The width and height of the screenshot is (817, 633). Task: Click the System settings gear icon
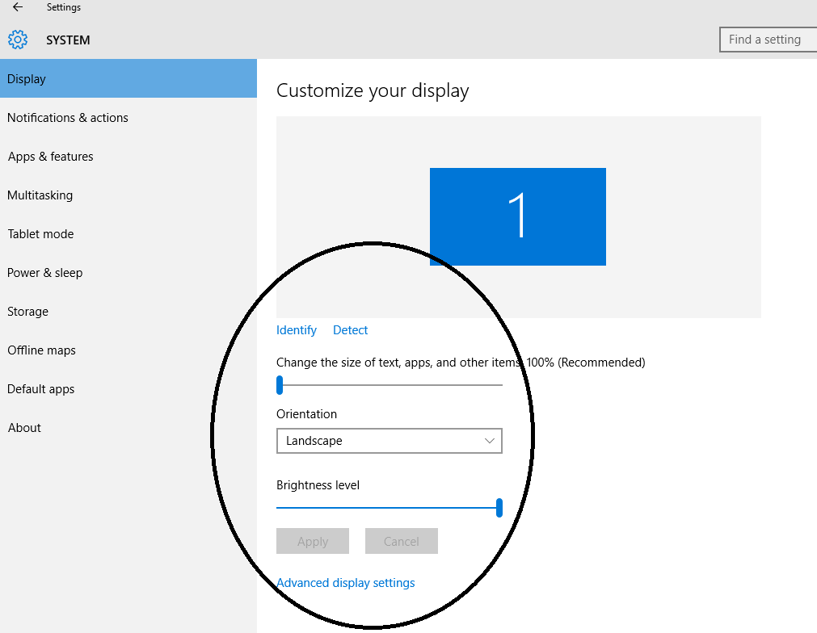click(18, 40)
